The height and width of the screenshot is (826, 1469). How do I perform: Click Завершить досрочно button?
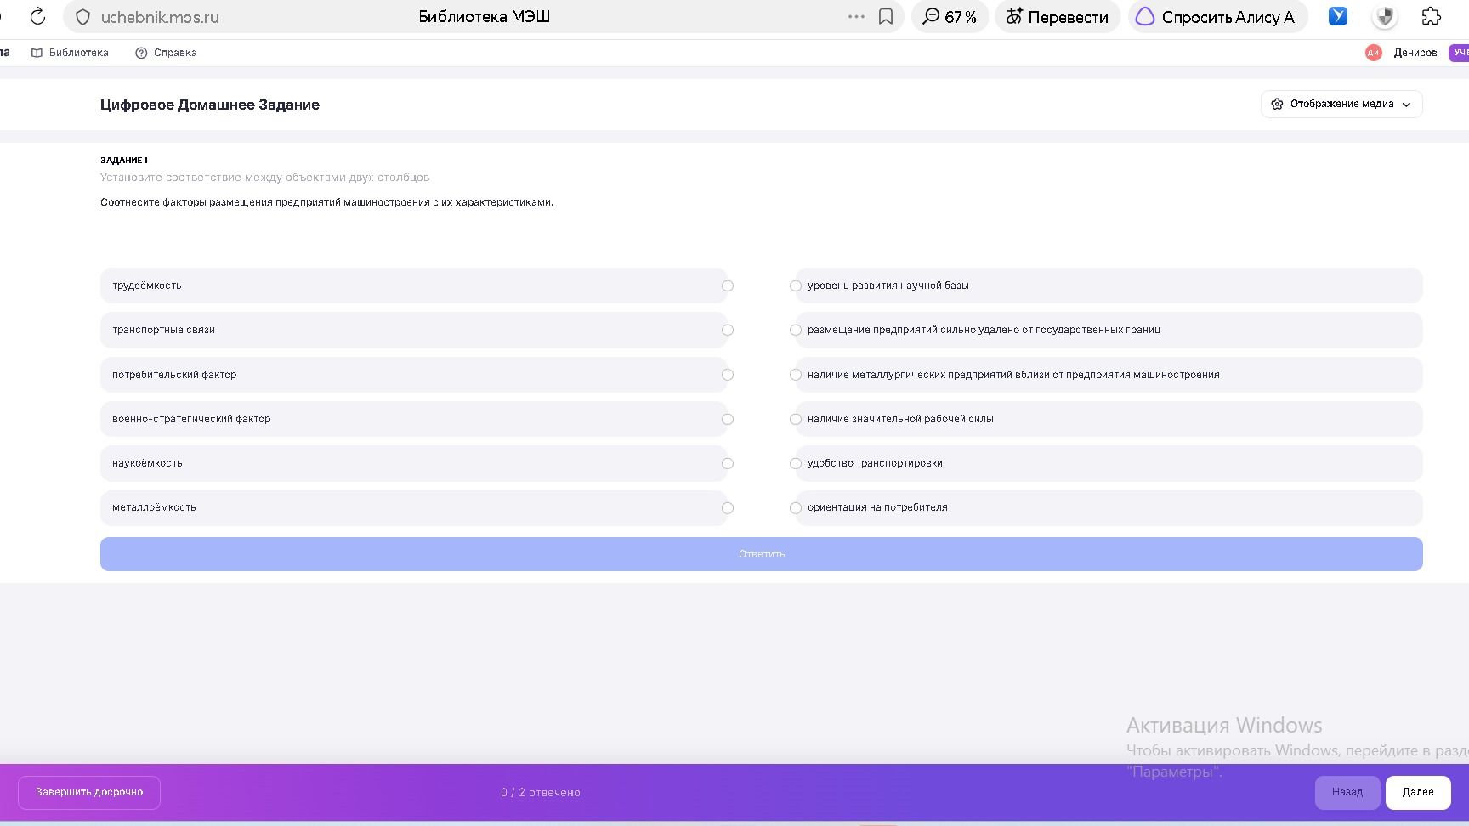click(x=89, y=792)
